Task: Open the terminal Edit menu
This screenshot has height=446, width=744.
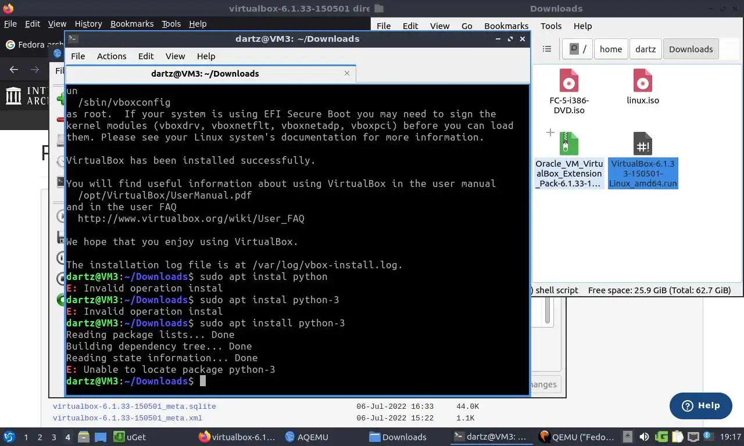Action: click(x=146, y=56)
